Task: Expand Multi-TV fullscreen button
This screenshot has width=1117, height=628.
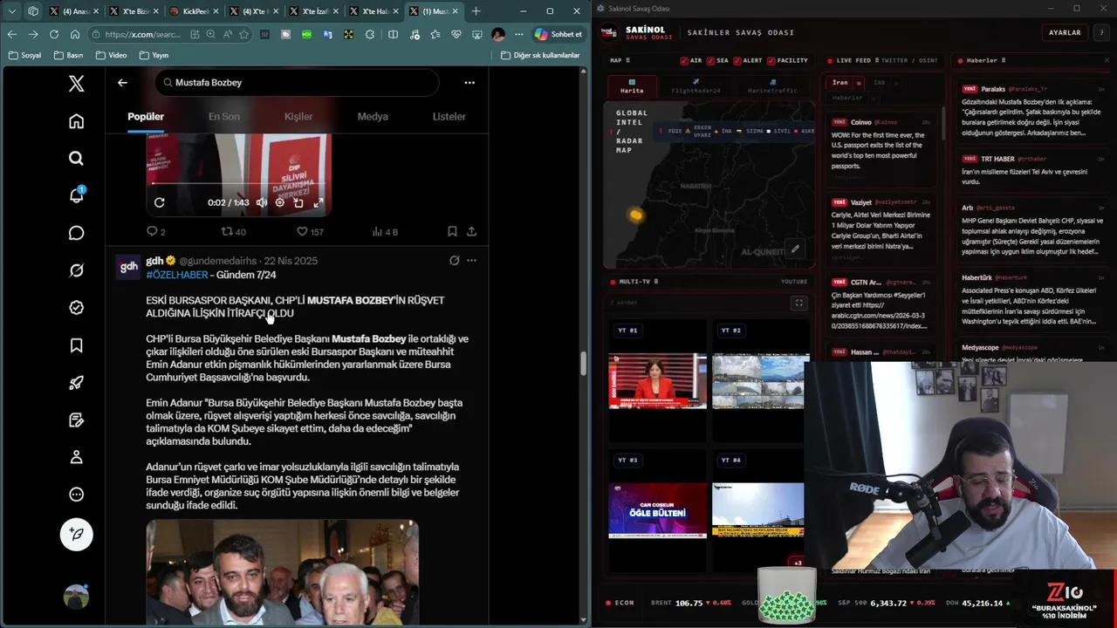Action: 798,303
